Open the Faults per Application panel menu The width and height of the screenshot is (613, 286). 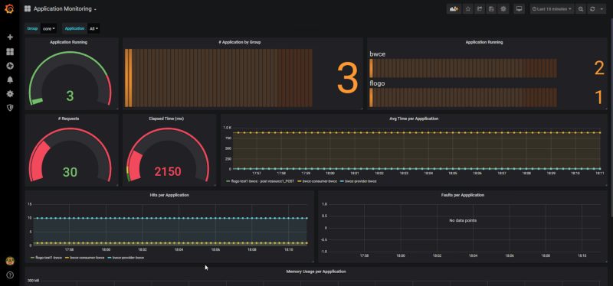462,195
